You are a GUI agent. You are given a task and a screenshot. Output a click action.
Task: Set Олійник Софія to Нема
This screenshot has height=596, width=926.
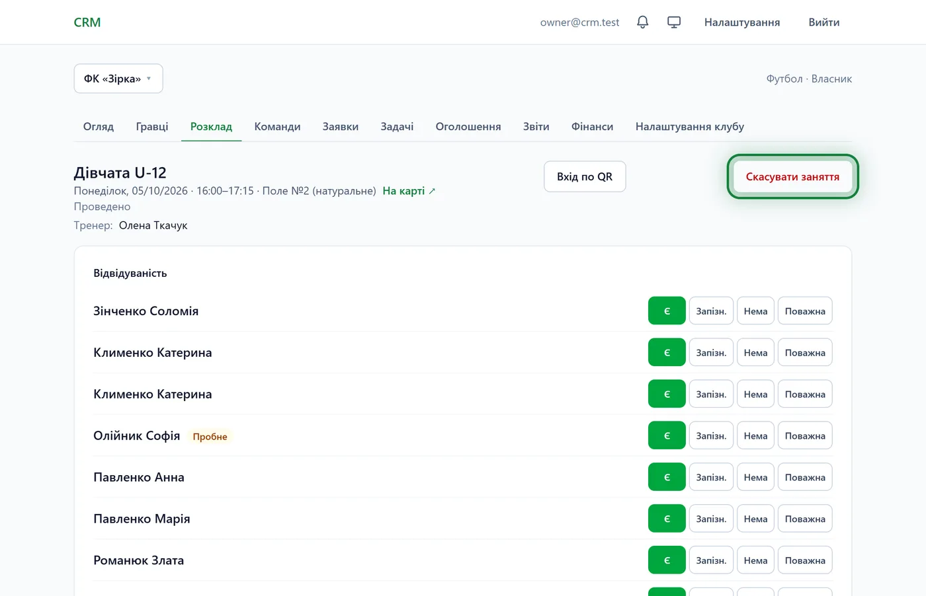(755, 435)
